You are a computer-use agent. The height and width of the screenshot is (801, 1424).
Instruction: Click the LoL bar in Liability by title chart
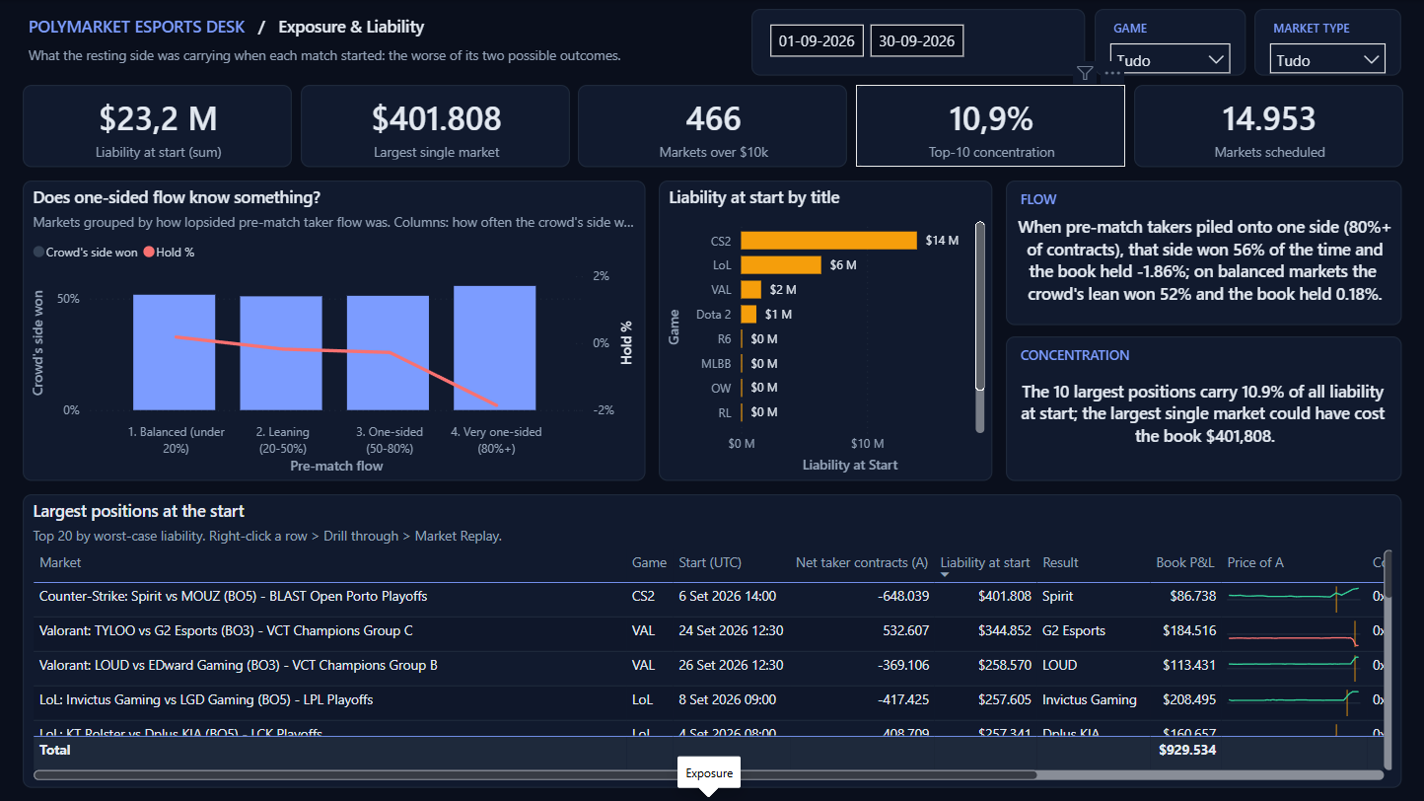click(x=781, y=264)
